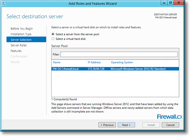This screenshot has height=138, width=192.
Task: Sort server pool by IP Address column
Action: click(x=94, y=62)
